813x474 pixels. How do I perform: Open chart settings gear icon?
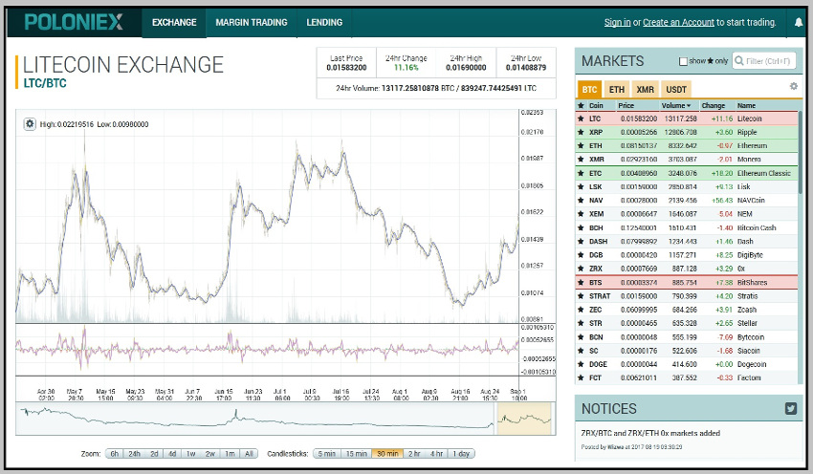[30, 124]
